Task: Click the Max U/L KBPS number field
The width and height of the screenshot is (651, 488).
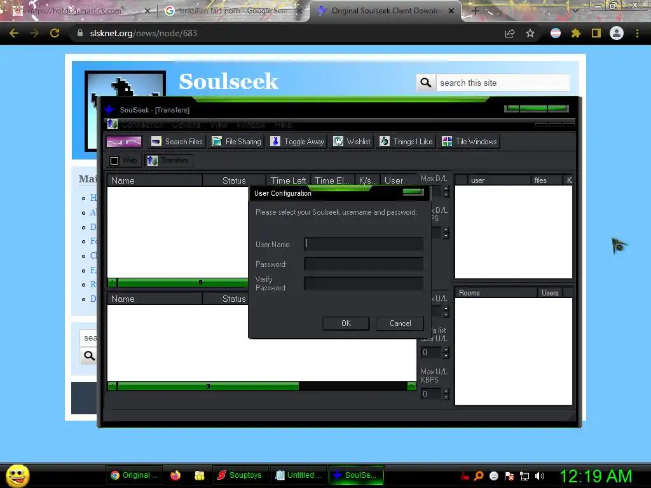Action: pyautogui.click(x=430, y=394)
